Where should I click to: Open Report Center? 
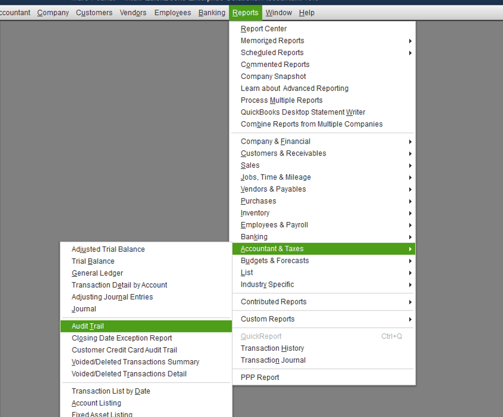point(324,29)
